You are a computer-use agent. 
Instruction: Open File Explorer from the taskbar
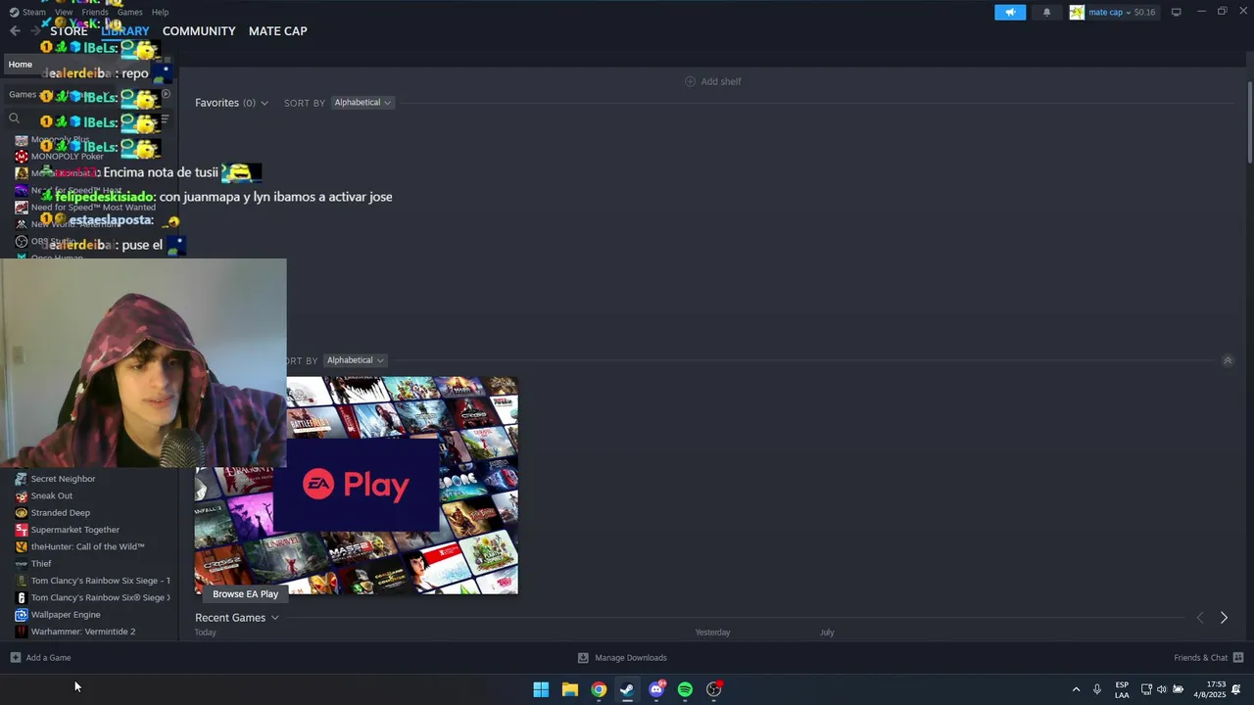coord(569,689)
